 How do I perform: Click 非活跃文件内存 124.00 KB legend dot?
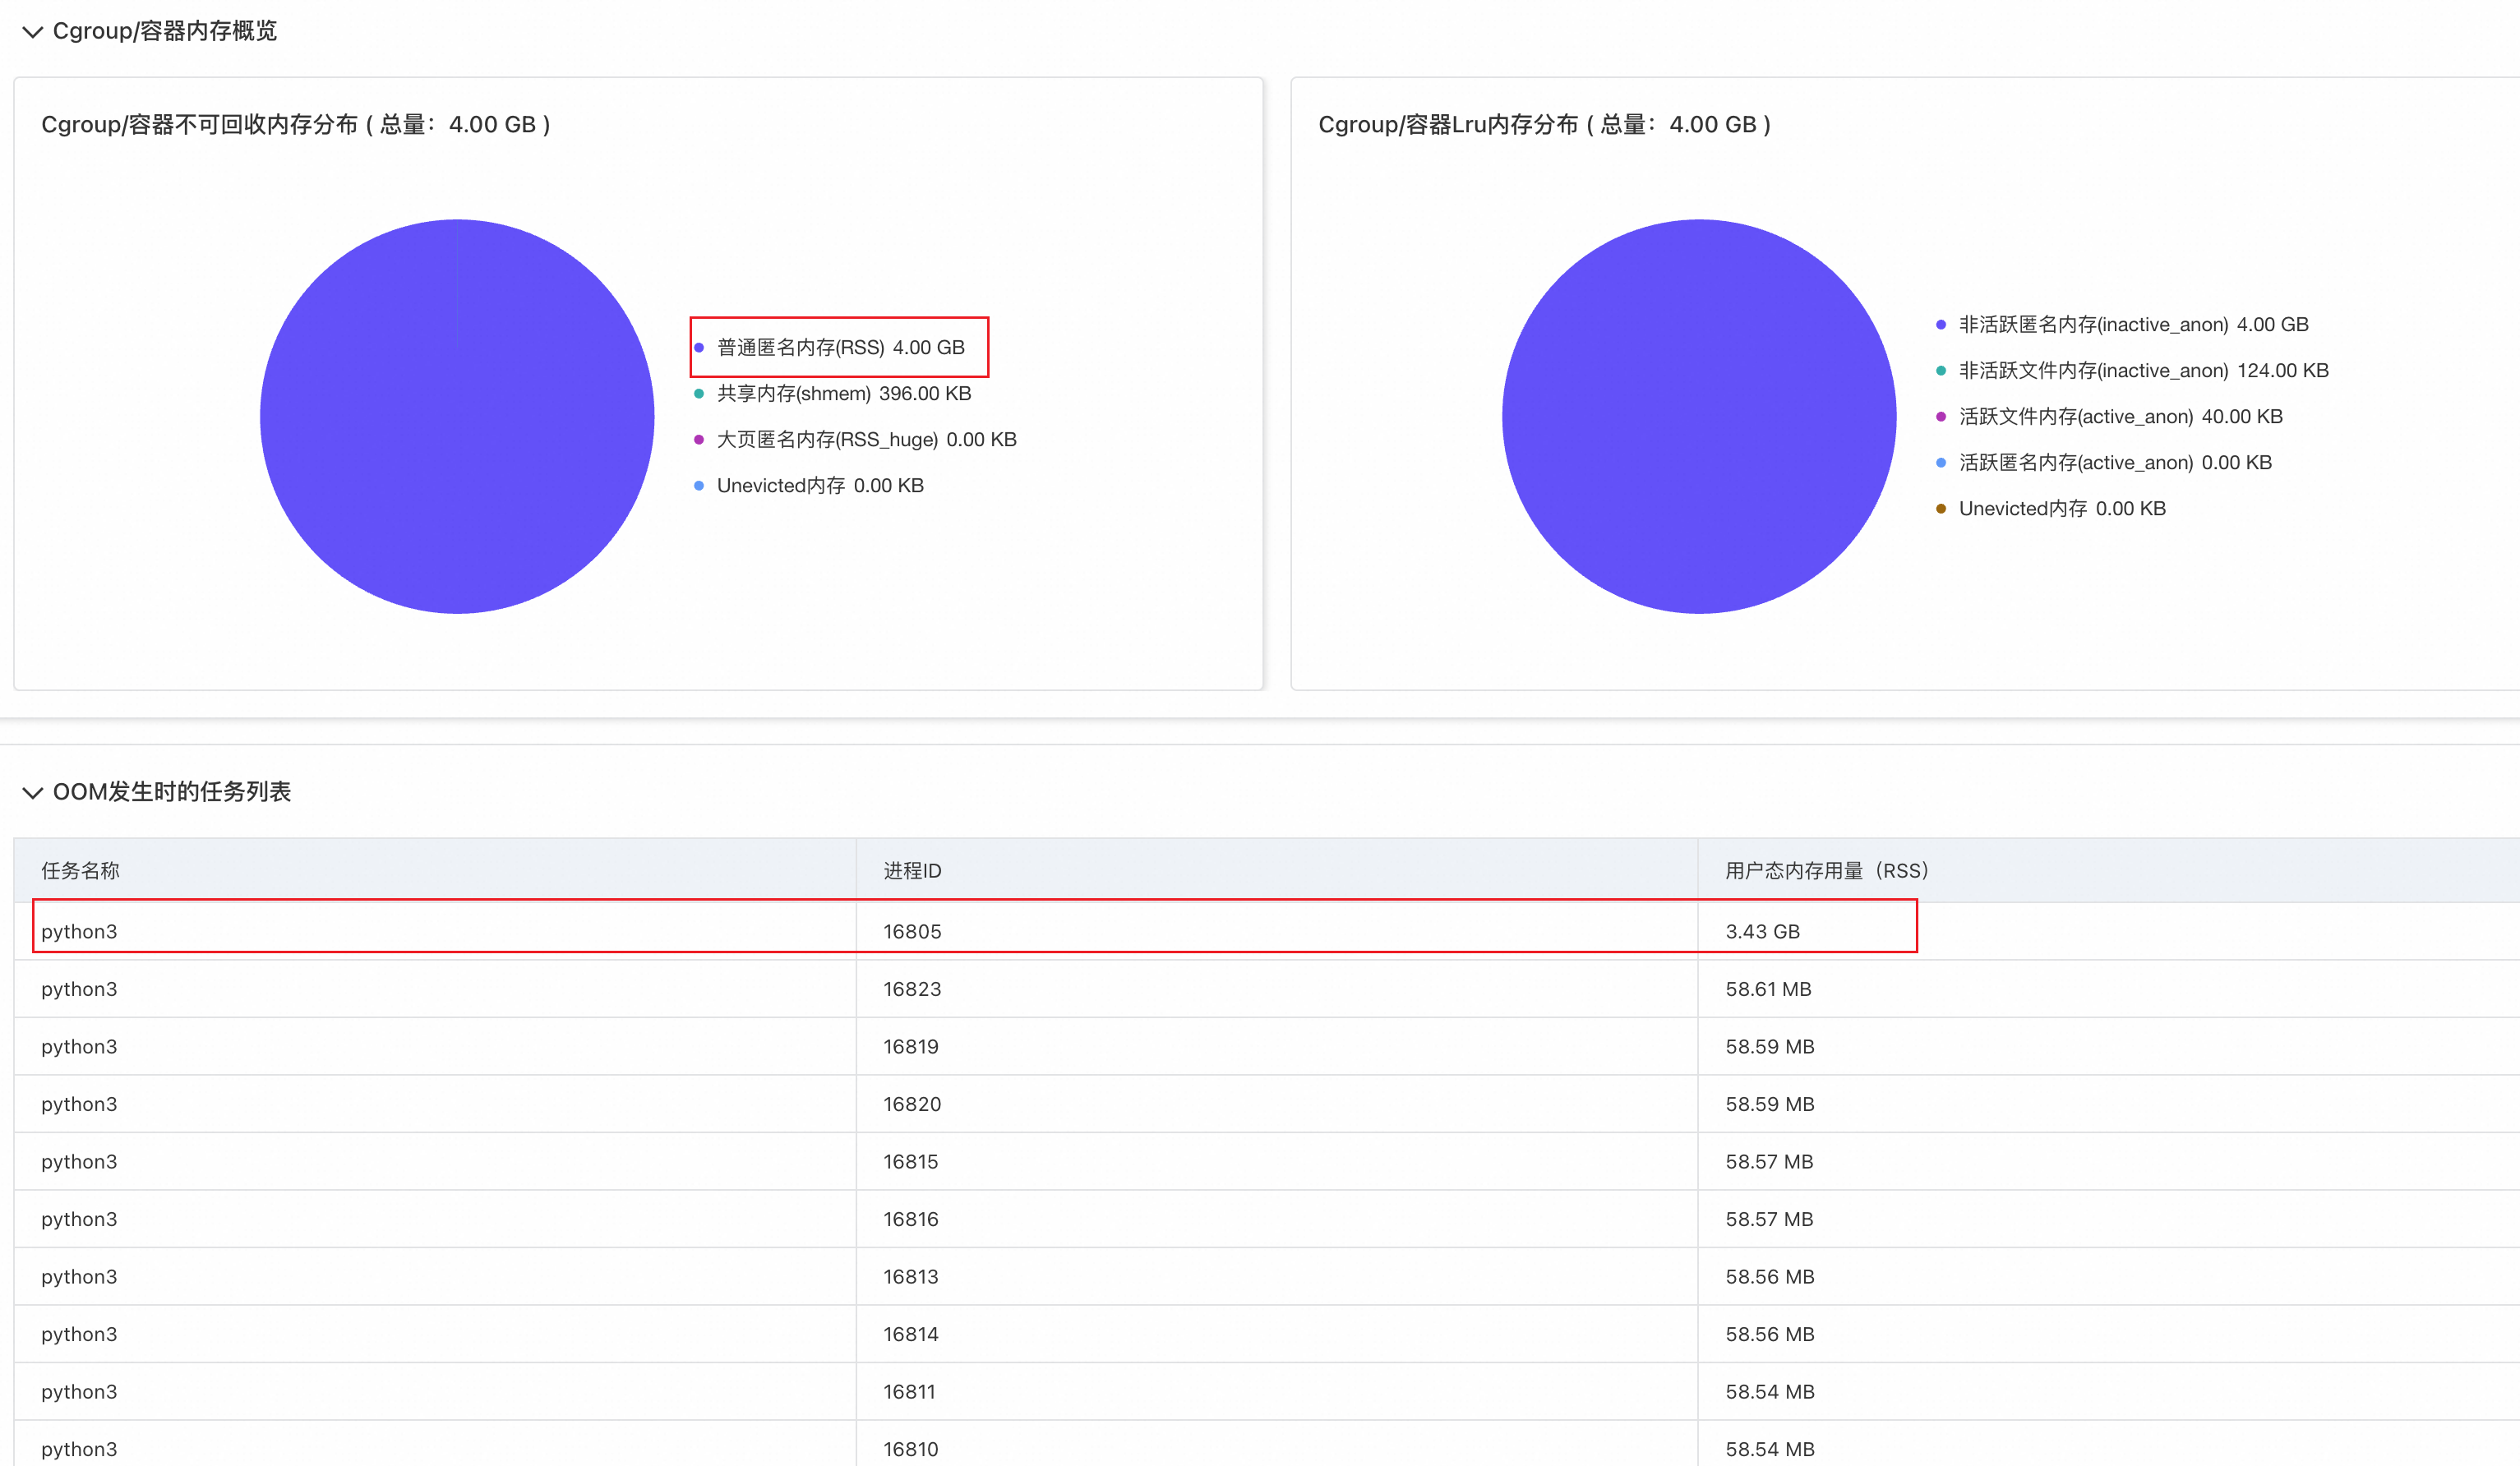click(x=1941, y=371)
